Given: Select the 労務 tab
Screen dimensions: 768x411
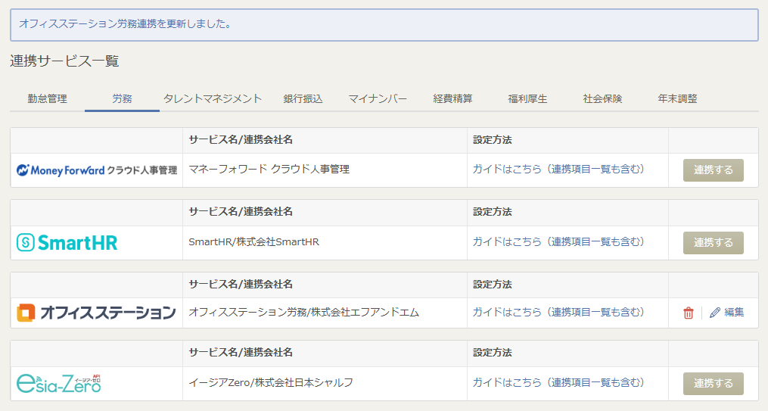Looking at the screenshot, I should point(122,99).
